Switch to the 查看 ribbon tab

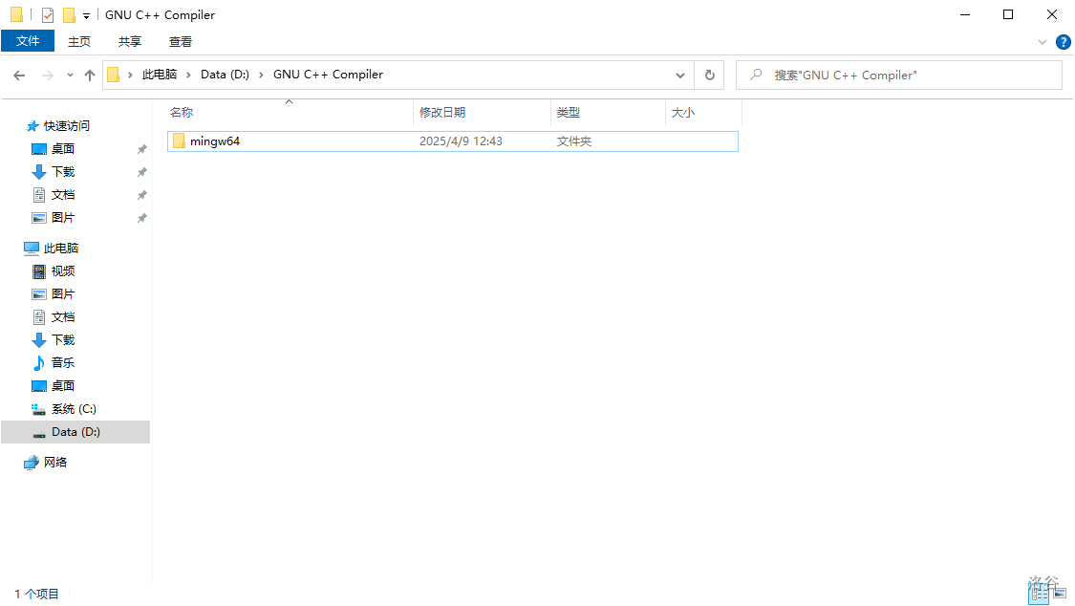pyautogui.click(x=181, y=41)
